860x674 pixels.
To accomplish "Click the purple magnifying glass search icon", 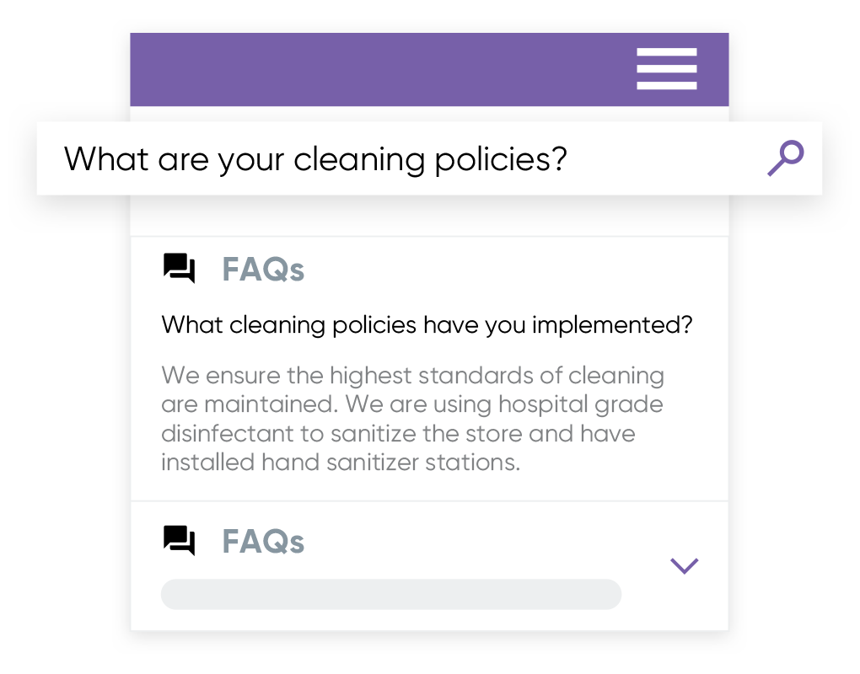I will 786,158.
